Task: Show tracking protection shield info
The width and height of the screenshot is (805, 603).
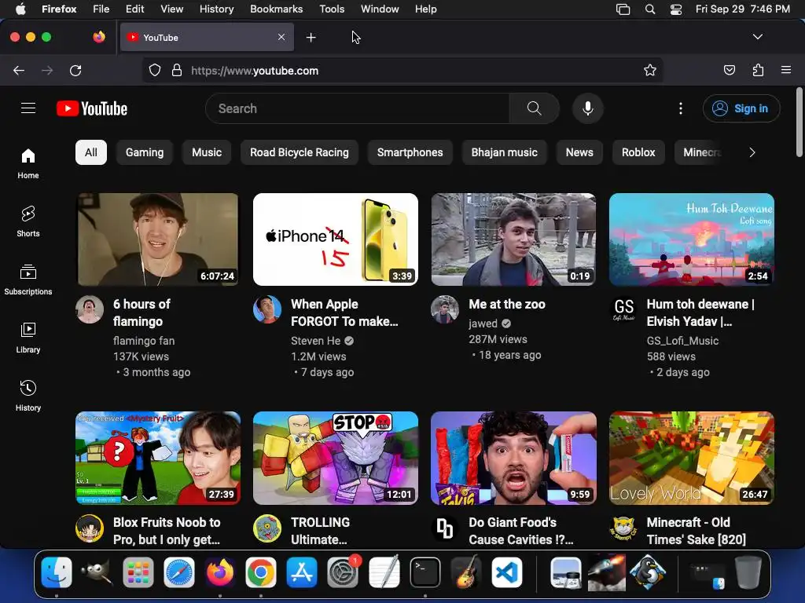Action: point(155,70)
